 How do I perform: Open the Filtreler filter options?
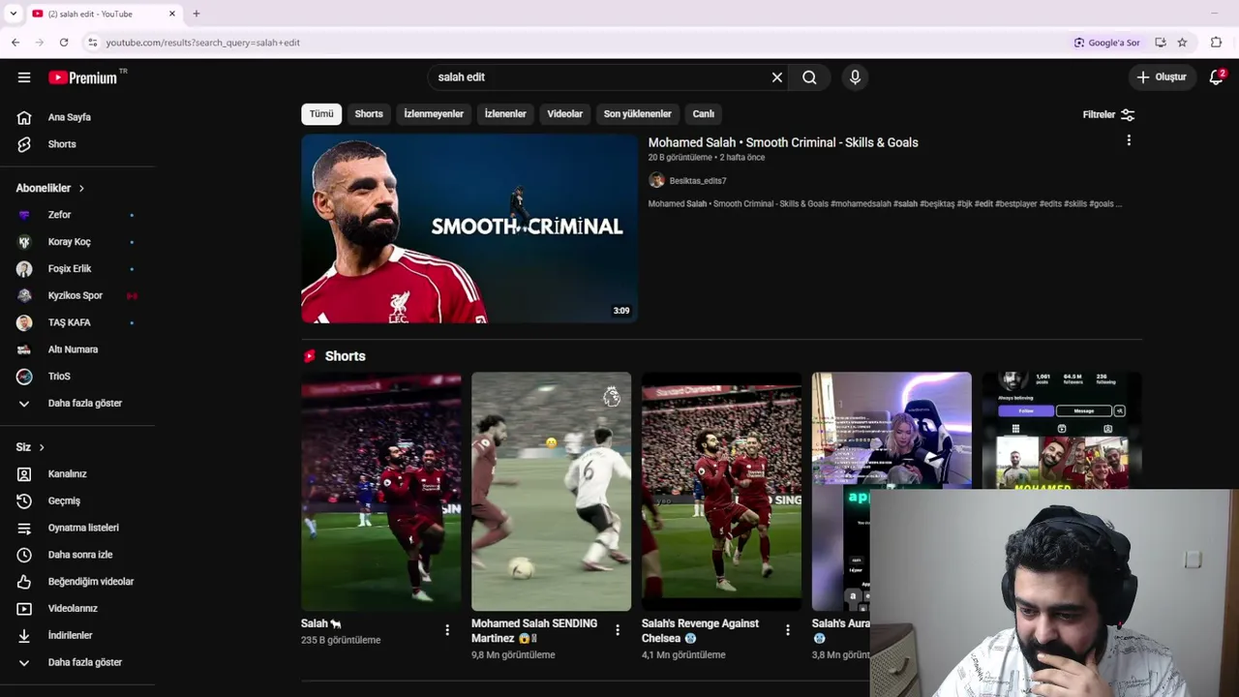point(1108,114)
